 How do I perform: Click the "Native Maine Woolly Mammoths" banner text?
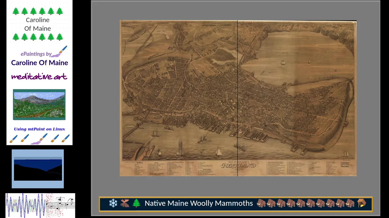click(x=199, y=203)
